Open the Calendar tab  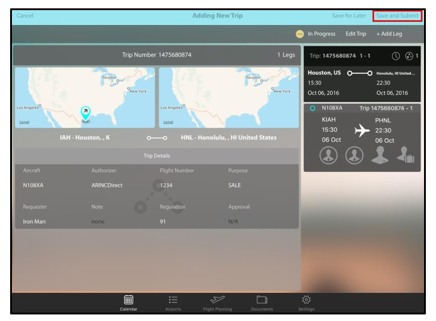pos(128,303)
